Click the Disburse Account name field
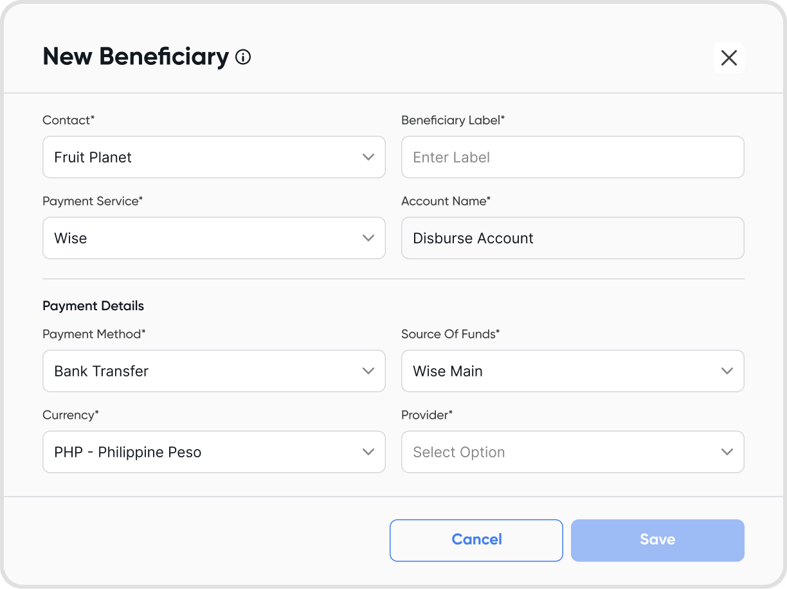This screenshot has width=787, height=589. click(x=572, y=238)
